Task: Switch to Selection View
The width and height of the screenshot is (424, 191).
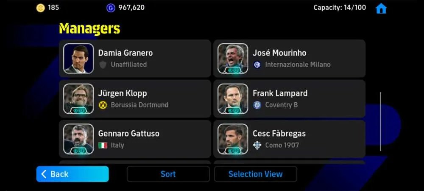Action: [x=256, y=174]
